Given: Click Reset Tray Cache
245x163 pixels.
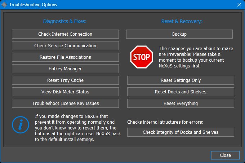Looking at the screenshot, I should (65, 80).
